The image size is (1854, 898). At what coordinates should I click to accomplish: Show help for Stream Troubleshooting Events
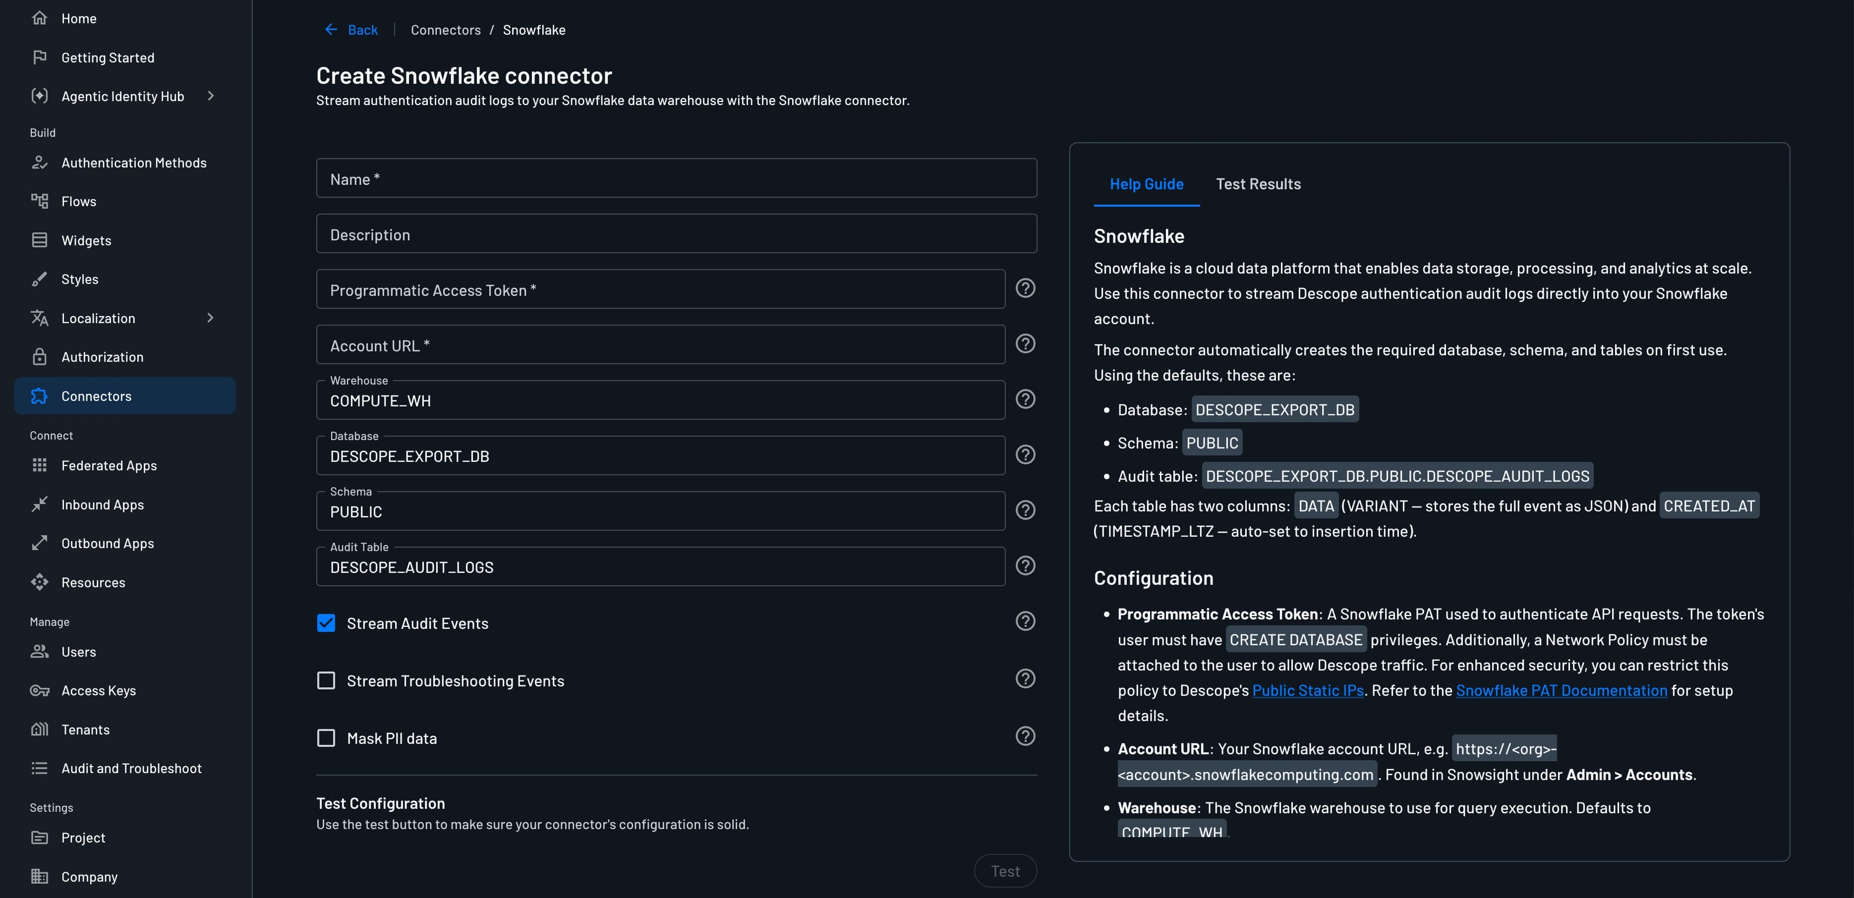point(1025,678)
